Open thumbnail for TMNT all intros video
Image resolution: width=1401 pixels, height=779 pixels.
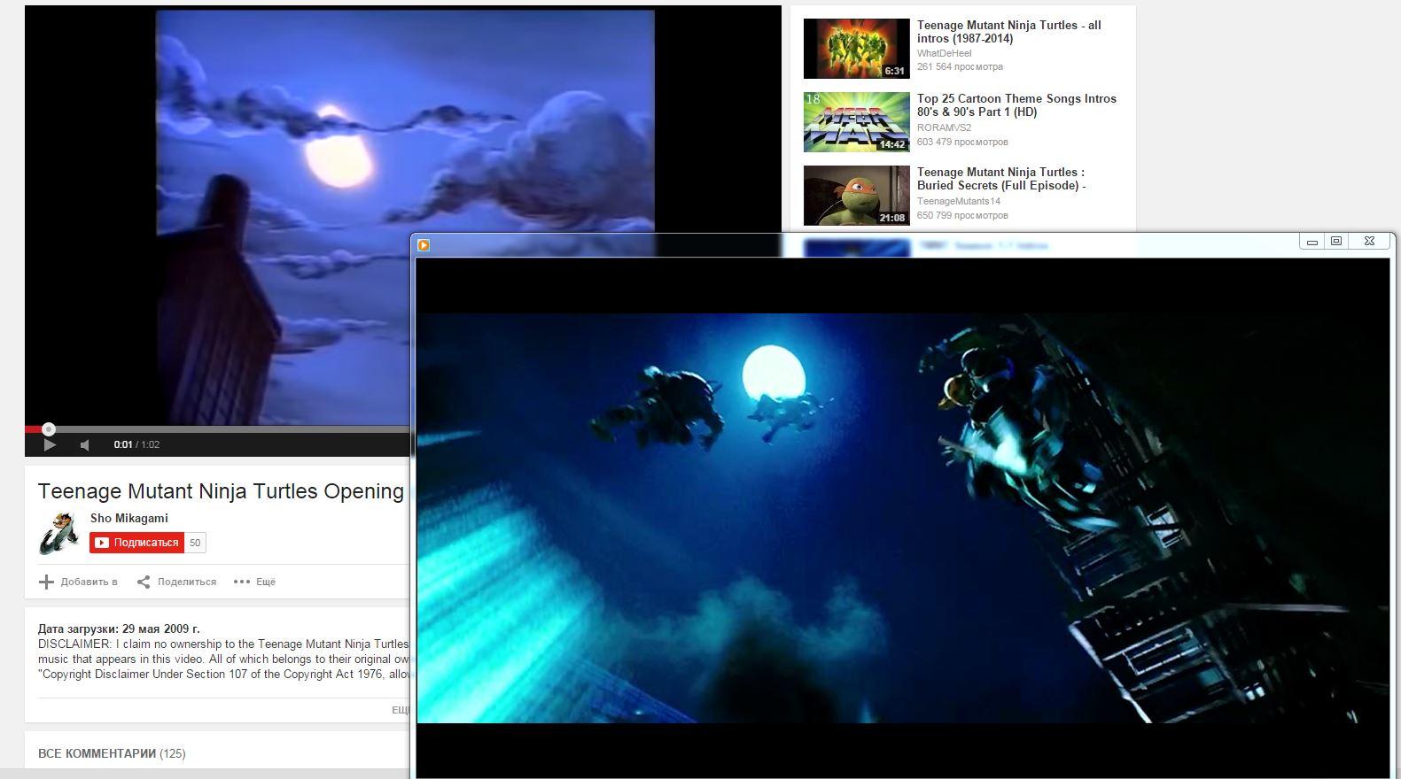(x=856, y=49)
